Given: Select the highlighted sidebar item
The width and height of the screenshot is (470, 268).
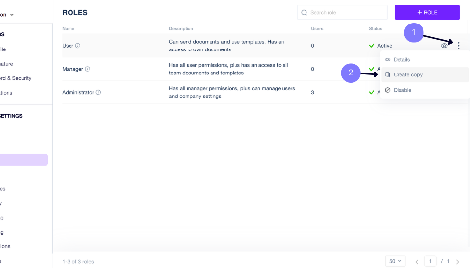Looking at the screenshot, I should coord(24,160).
